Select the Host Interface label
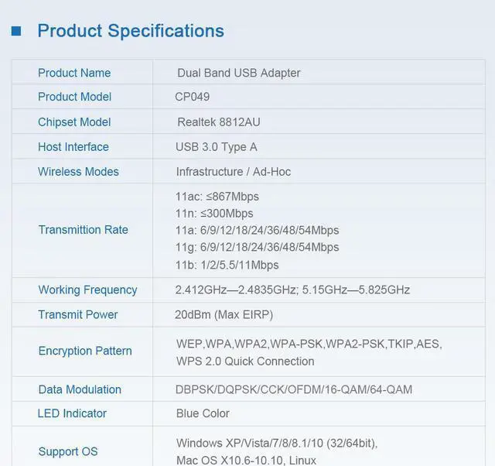 (73, 146)
